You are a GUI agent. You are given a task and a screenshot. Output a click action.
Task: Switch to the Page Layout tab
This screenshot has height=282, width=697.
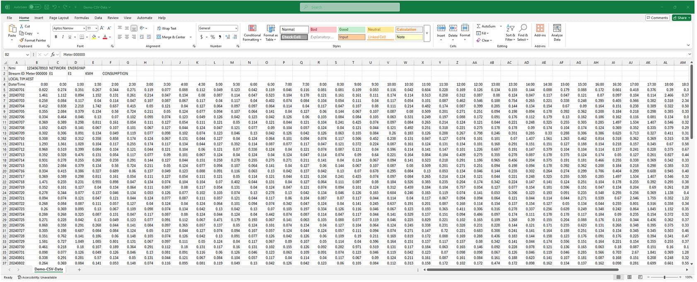(59, 18)
